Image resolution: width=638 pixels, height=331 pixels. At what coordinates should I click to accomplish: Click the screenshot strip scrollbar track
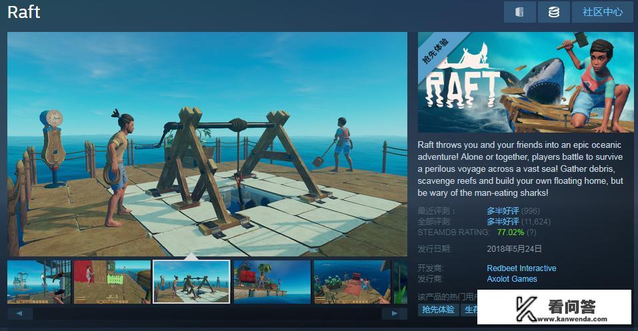pyautogui.click(x=207, y=313)
